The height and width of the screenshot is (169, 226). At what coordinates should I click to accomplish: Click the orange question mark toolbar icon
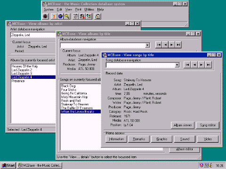(54, 16)
